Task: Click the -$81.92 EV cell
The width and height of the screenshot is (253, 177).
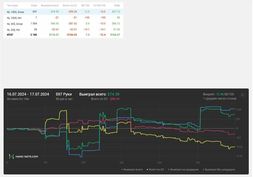Action: 72,24
